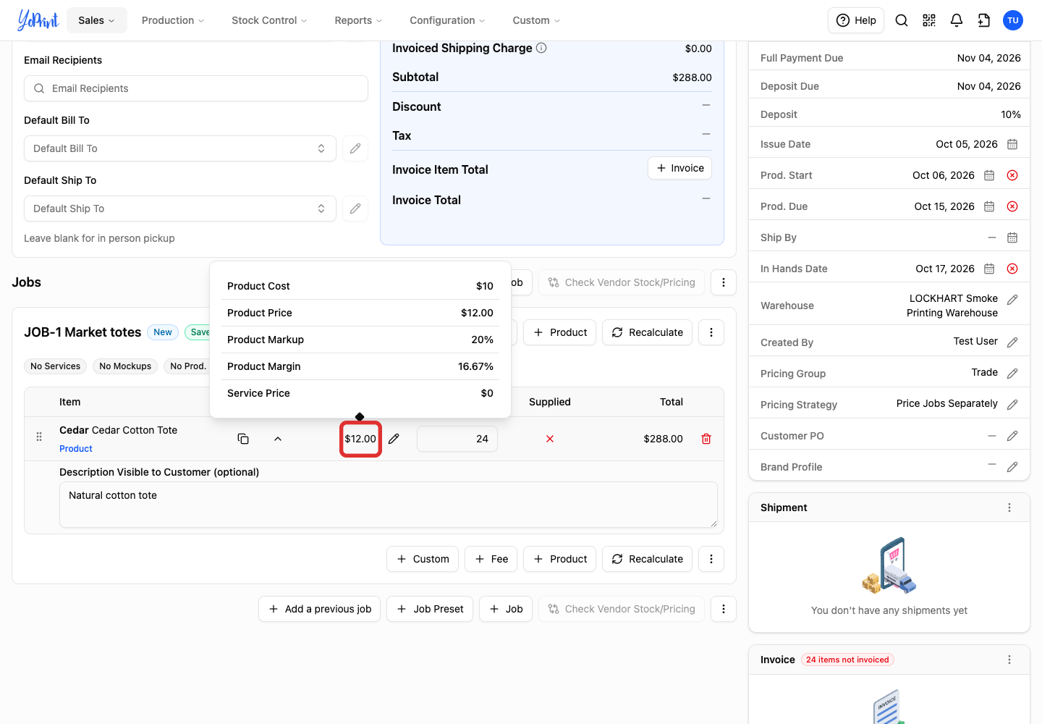Toggle the Supplied red X for tote
The height and width of the screenshot is (724, 1042).
pyautogui.click(x=550, y=439)
